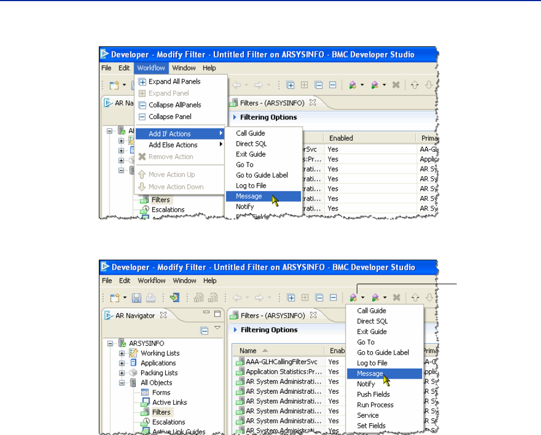Click Save disk icon in lower window toolbar
541x435 pixels.
point(137,298)
